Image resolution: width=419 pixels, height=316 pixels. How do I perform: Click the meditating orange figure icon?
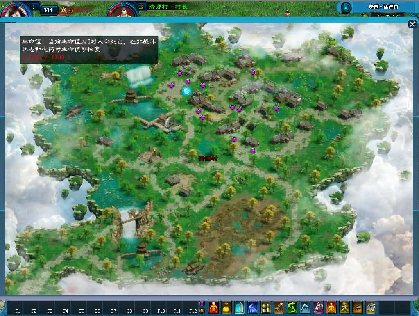click(331, 307)
